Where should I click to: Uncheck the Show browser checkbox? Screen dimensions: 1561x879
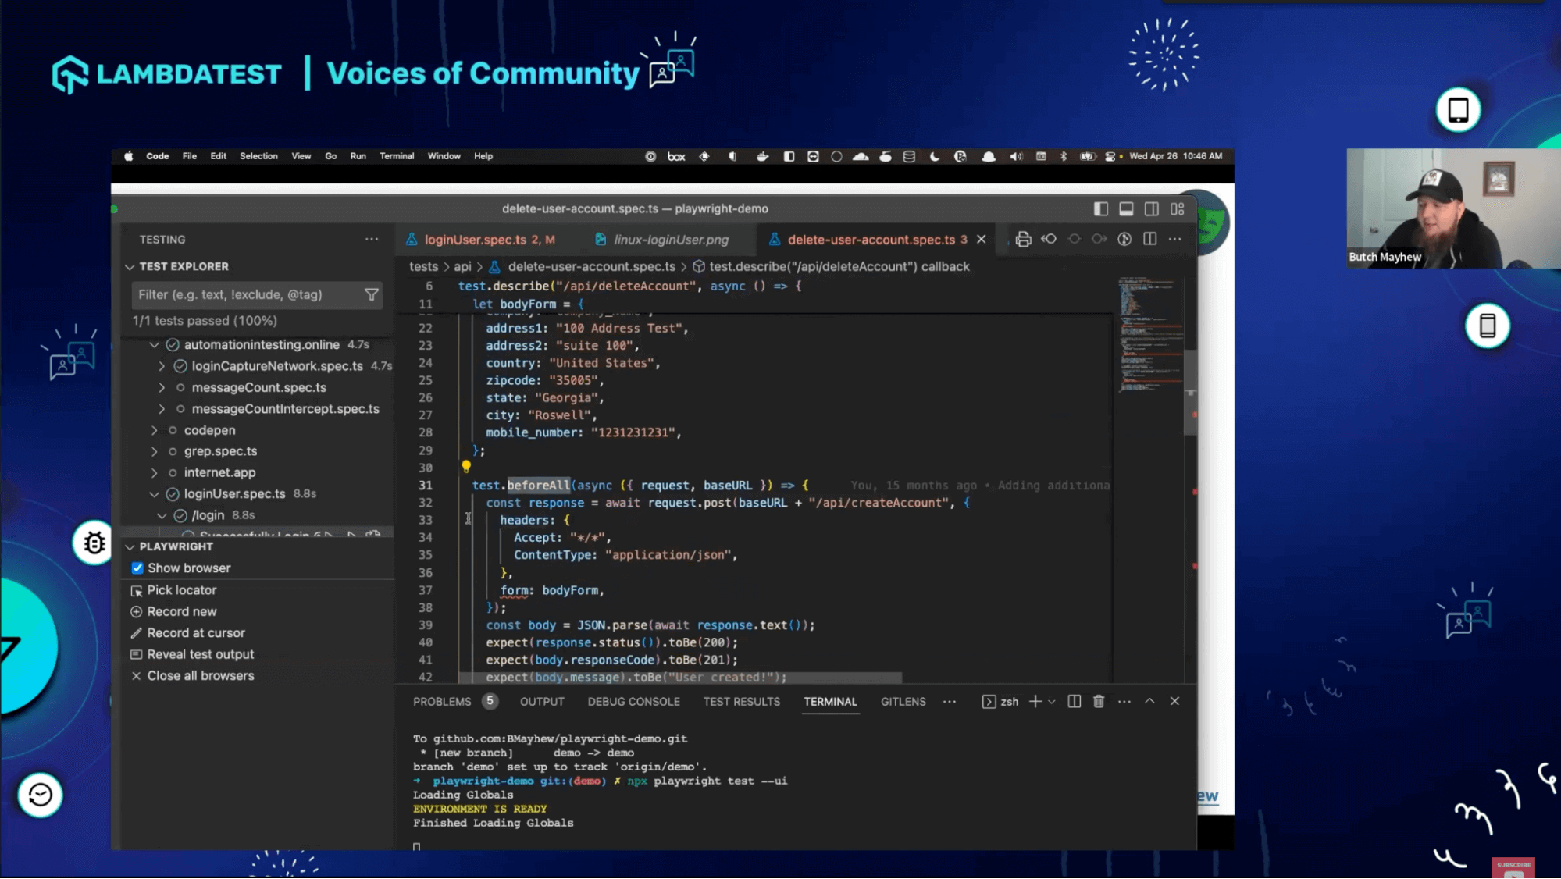click(137, 568)
